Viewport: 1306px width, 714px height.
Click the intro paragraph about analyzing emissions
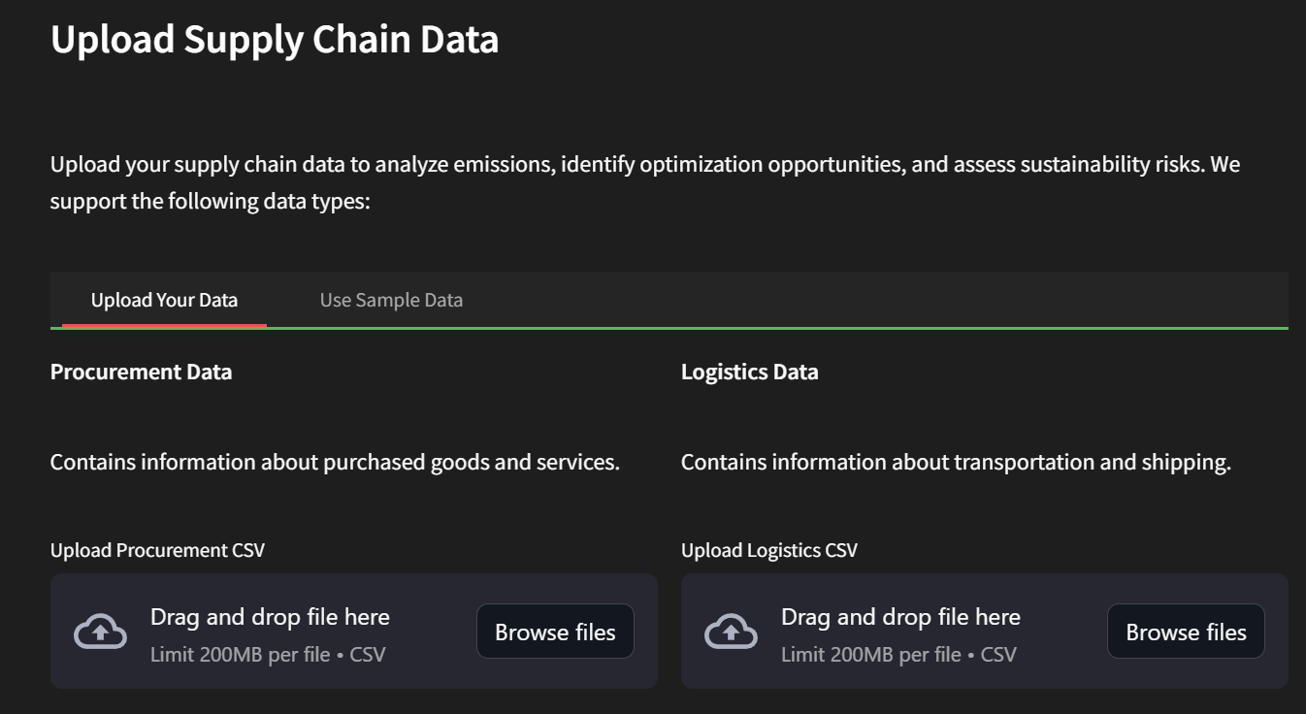[x=645, y=164]
